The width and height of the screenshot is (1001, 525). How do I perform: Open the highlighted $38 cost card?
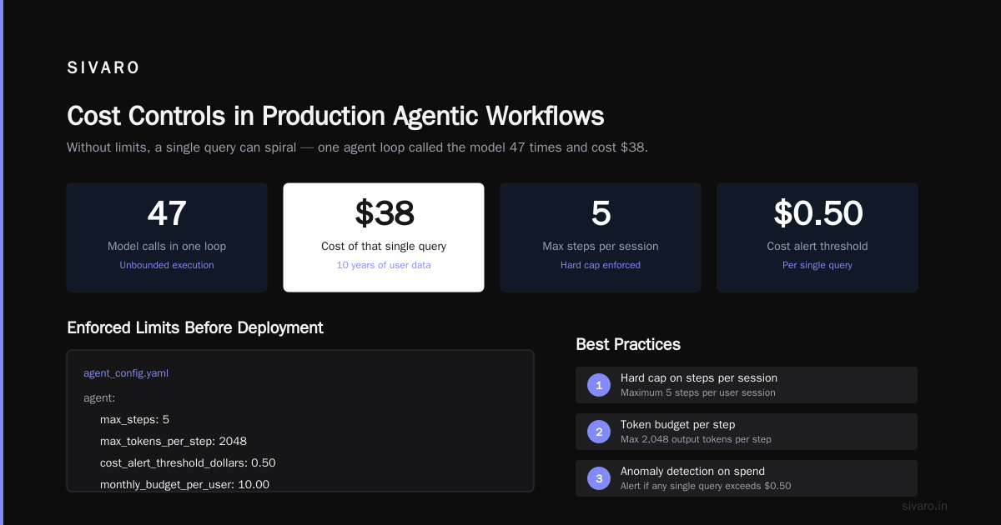click(384, 237)
